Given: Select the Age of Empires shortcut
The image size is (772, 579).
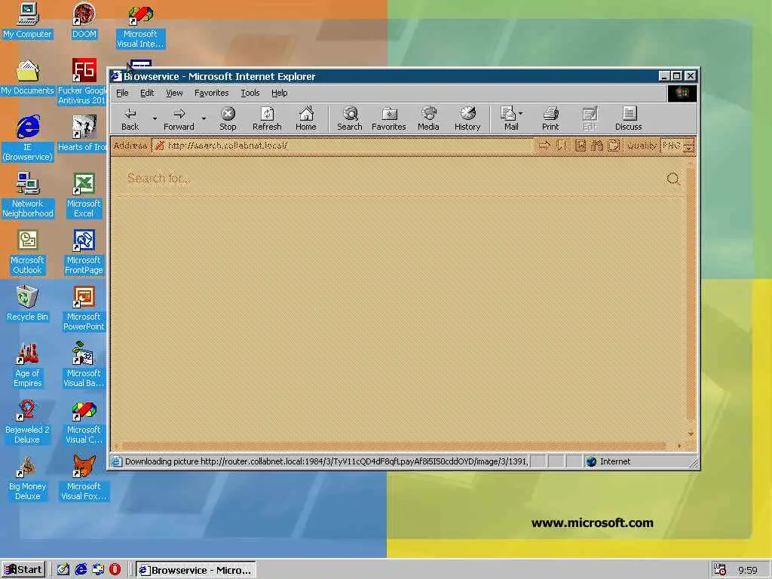Looking at the screenshot, I should point(28,365).
